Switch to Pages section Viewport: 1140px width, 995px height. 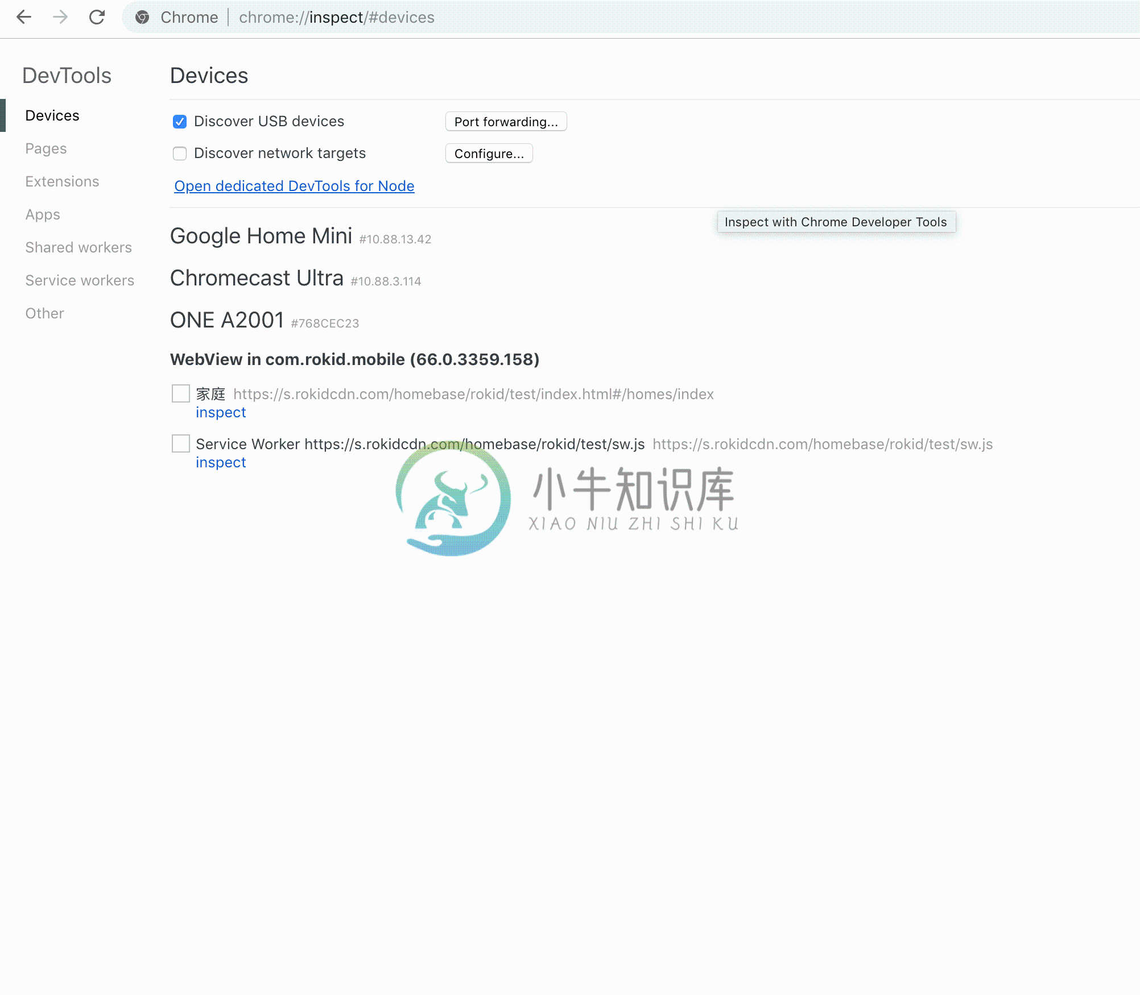coord(46,148)
